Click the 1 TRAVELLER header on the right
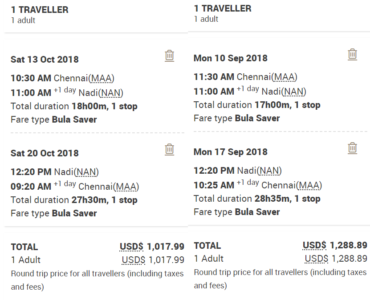This screenshot has width=370, height=303. pyautogui.click(x=223, y=8)
